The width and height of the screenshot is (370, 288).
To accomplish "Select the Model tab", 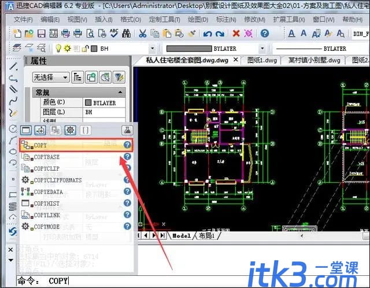I will coord(182,235).
